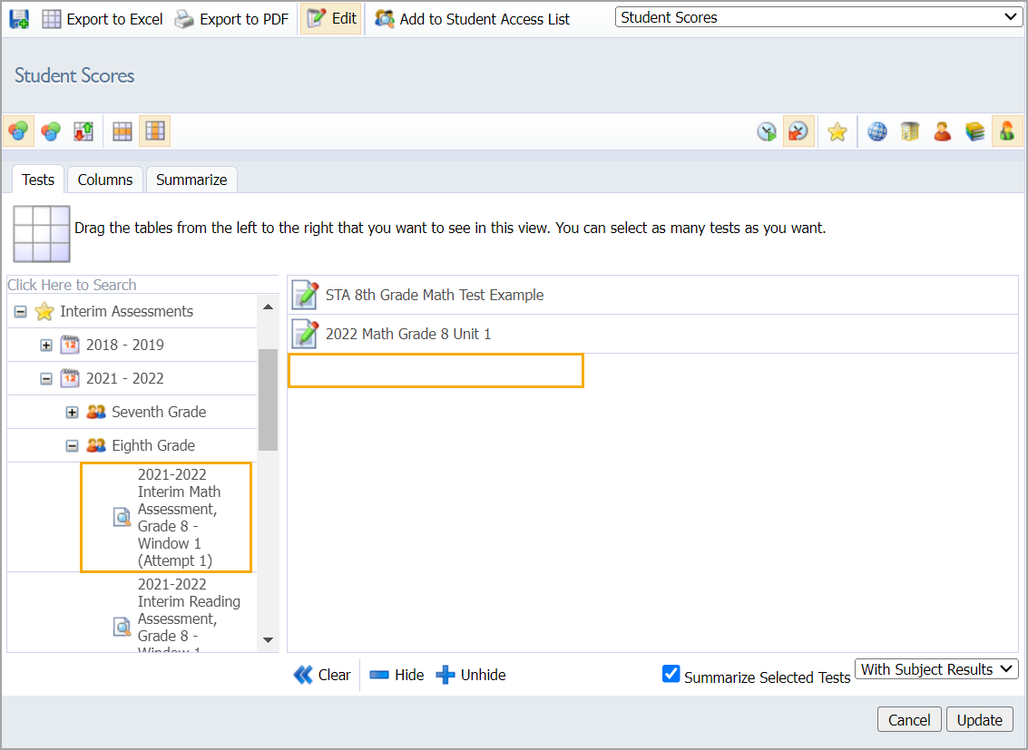The height and width of the screenshot is (750, 1028).
Task: Click the red sort arrows grid icon
Action: [x=83, y=132]
